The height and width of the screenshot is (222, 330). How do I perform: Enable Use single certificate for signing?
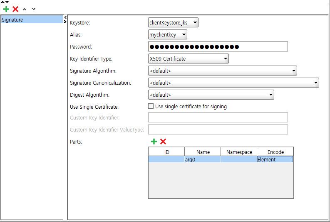[x=151, y=106]
